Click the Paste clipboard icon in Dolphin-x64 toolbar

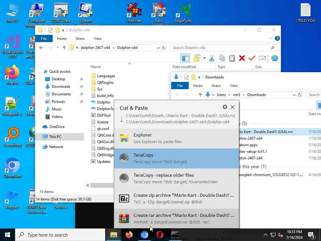(232, 58)
